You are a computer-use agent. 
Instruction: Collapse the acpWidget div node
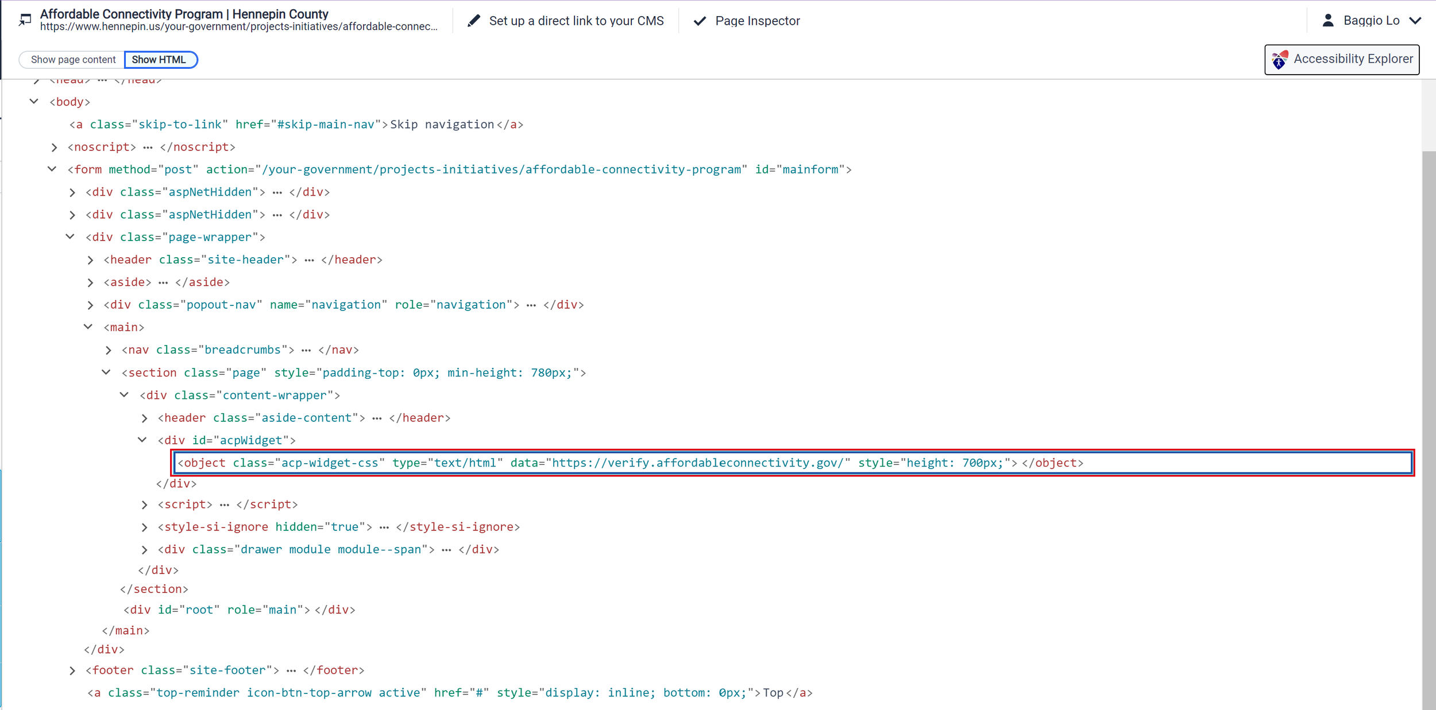click(142, 440)
